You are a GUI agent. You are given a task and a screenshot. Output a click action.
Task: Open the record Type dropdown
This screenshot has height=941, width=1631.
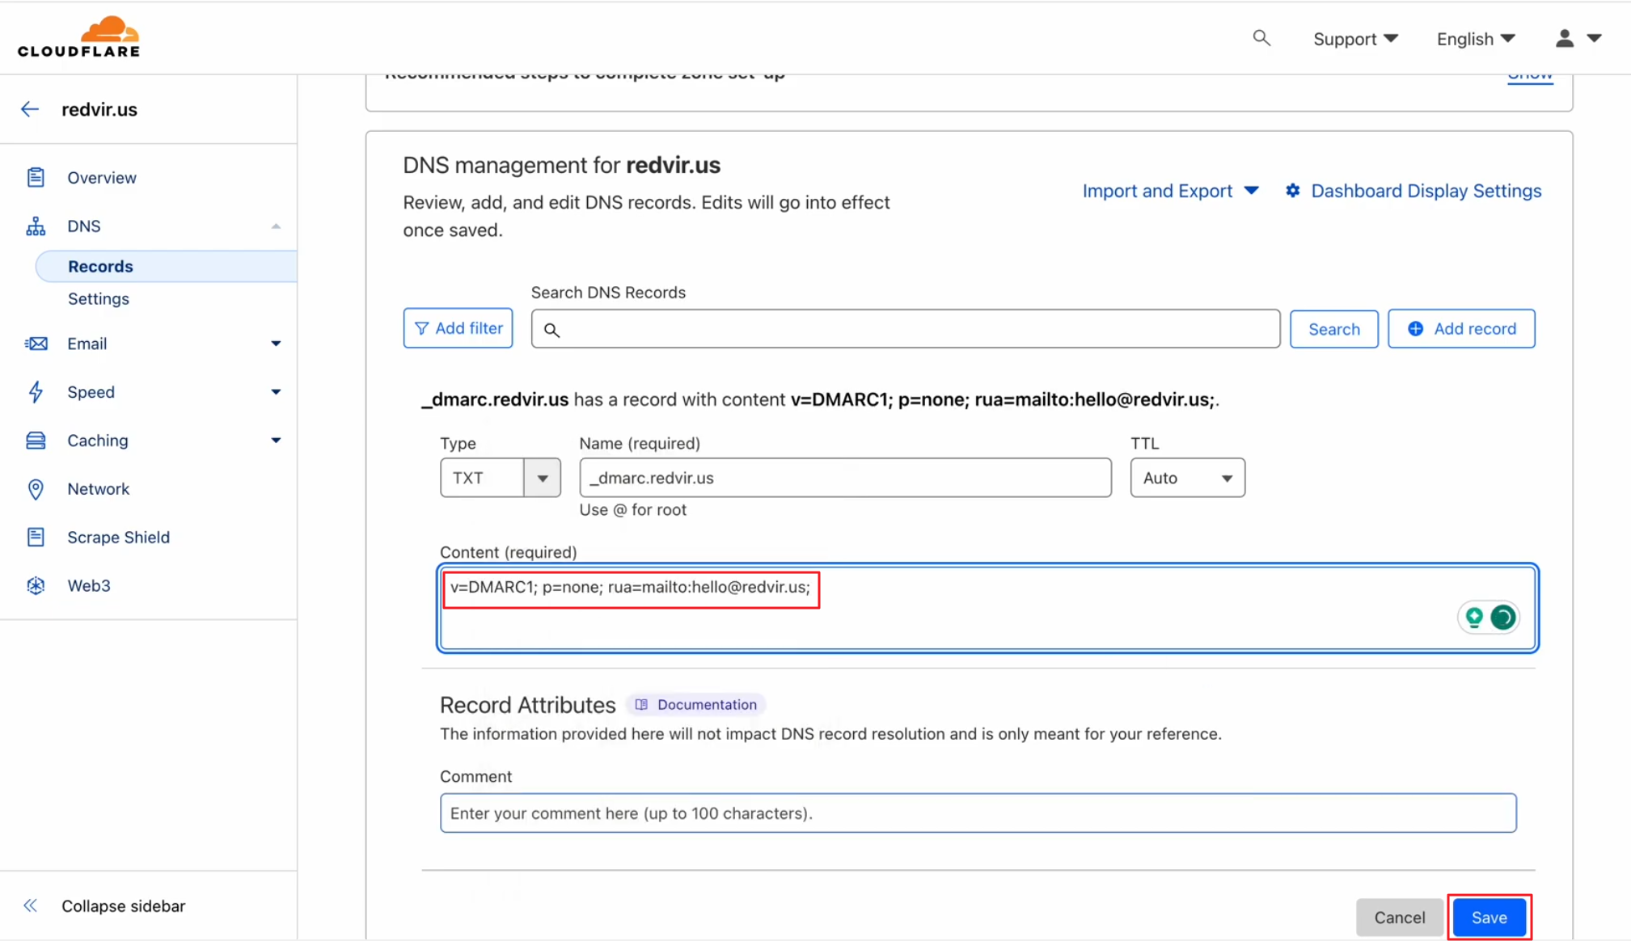coord(542,478)
